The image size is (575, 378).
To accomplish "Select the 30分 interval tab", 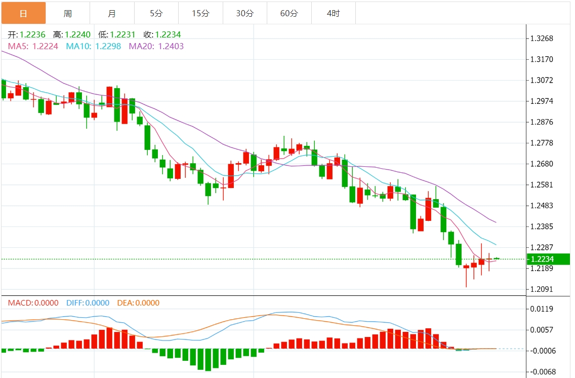I will tap(245, 13).
